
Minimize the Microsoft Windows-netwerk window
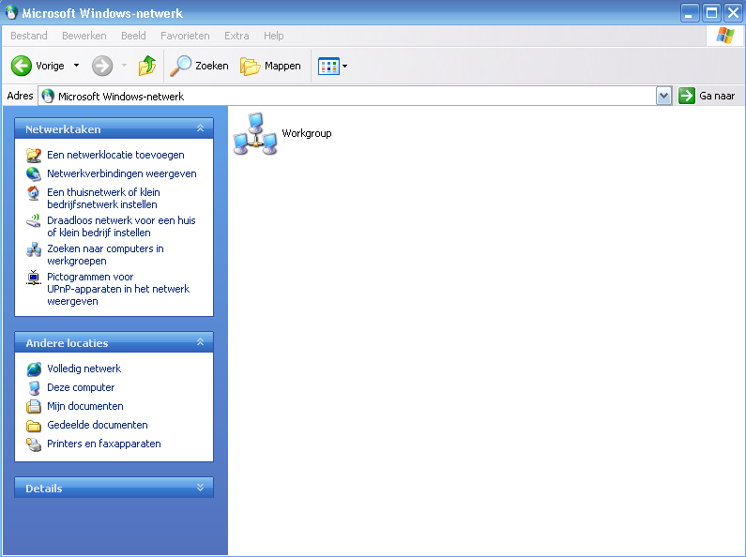[690, 13]
